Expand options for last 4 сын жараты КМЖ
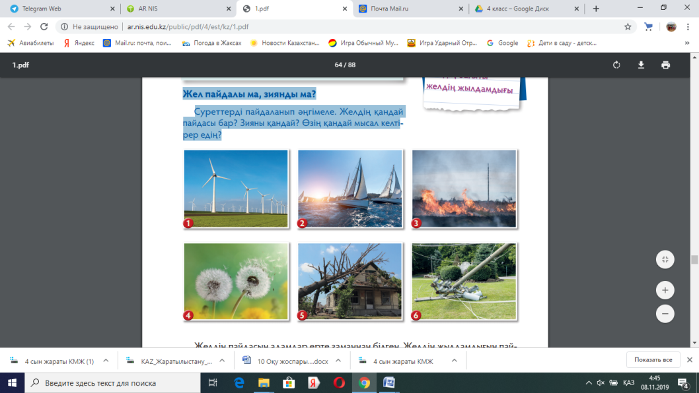The width and height of the screenshot is (699, 393). coord(455,361)
